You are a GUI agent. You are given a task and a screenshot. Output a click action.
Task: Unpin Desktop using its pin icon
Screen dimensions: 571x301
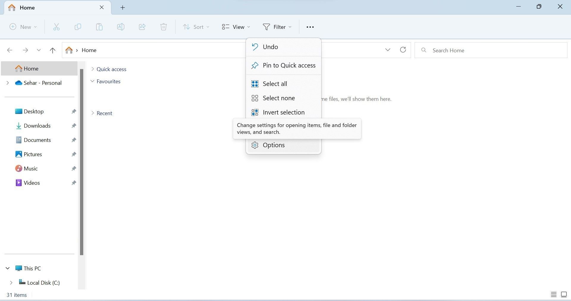[x=73, y=111]
